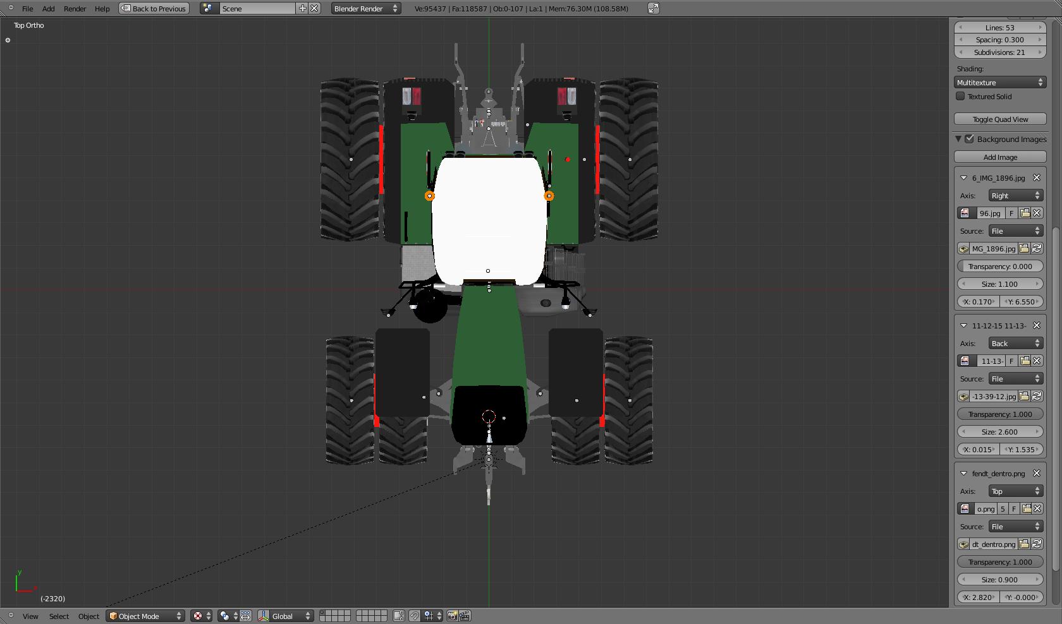Click Toggle Quad View button

point(1000,119)
